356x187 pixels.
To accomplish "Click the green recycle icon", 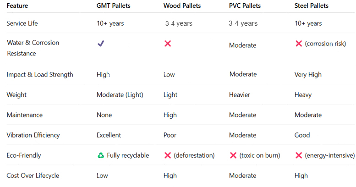I will click(x=101, y=155).
